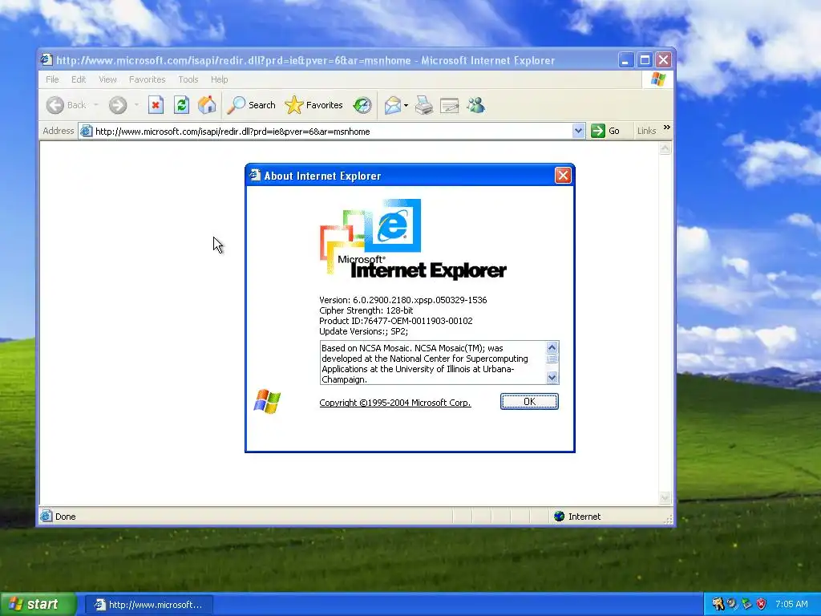Close the About Internet Explorer dialog
The width and height of the screenshot is (821, 616).
tap(563, 176)
